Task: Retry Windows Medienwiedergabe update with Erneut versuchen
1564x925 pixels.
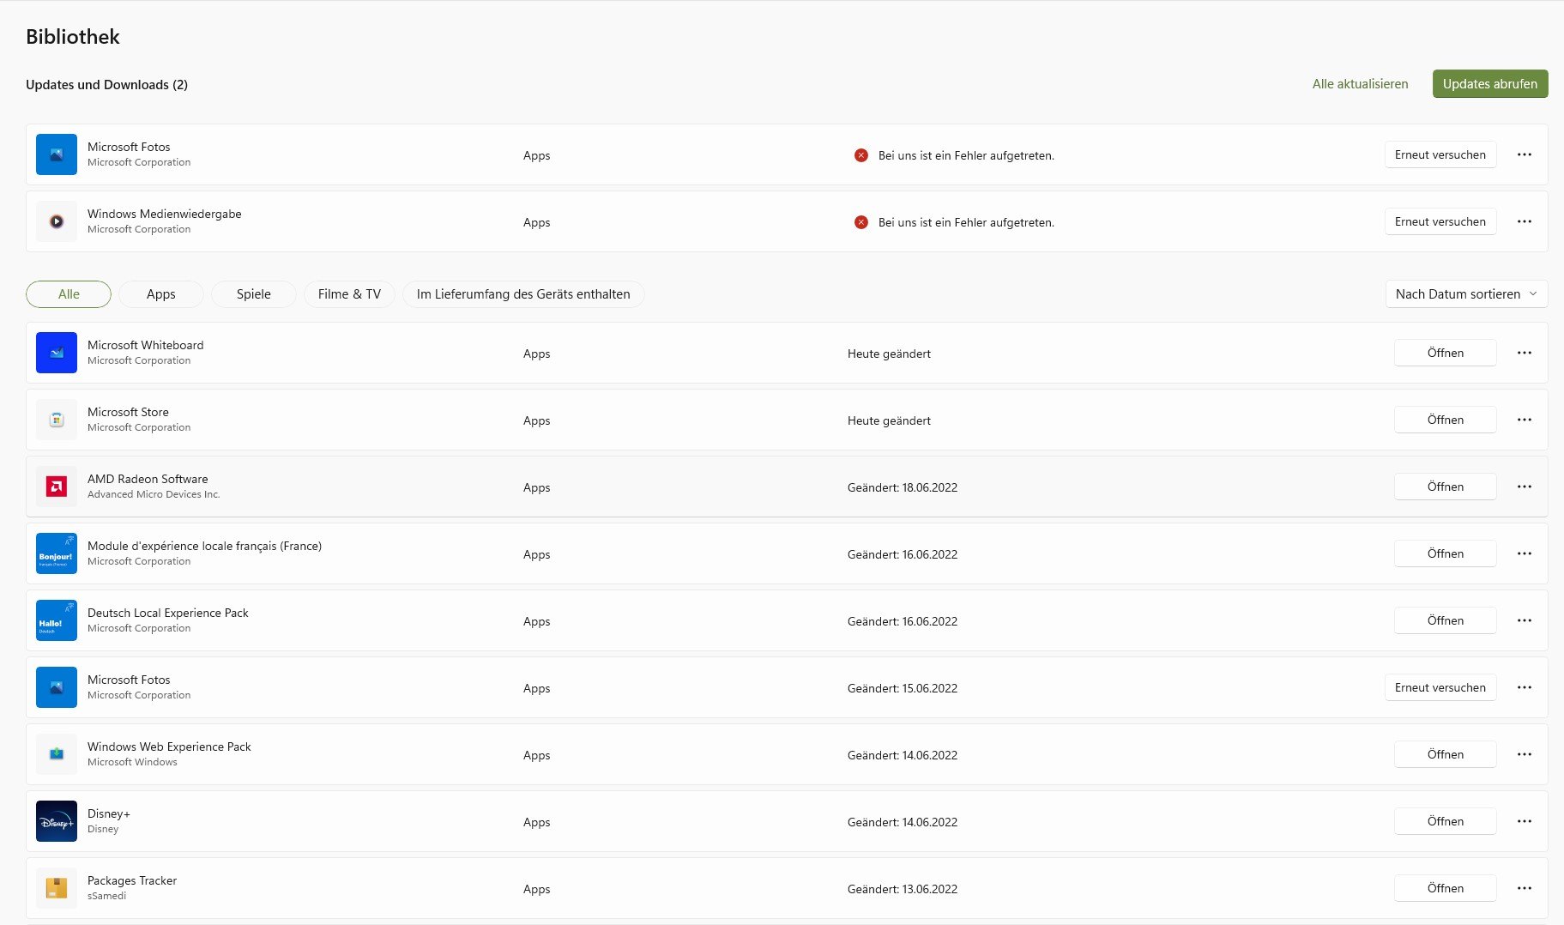Action: point(1440,221)
